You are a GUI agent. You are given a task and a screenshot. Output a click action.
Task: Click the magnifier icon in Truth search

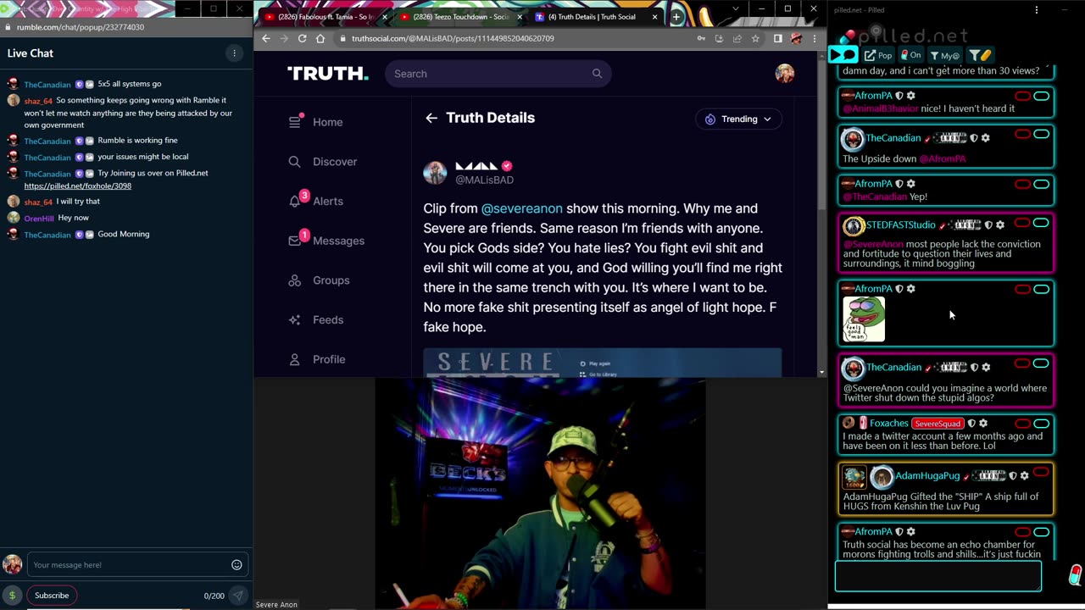[x=597, y=74]
